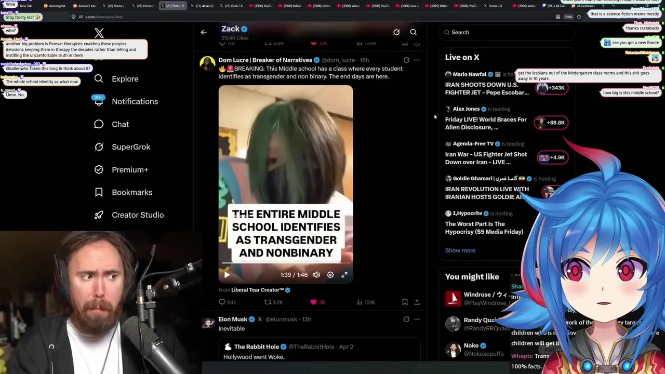Screen dimensions: 665x374
Task: Click the 16h timestamp on Dom Lucre's post
Action: coord(364,60)
